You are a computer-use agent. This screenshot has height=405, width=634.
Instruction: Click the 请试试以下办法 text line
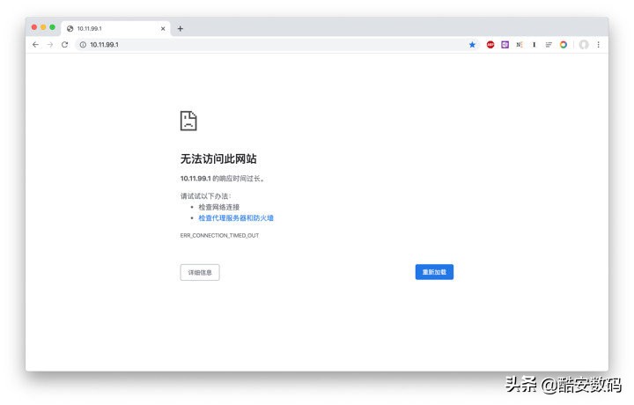(205, 196)
